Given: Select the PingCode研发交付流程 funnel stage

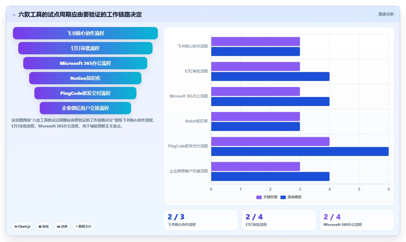Looking at the screenshot, I should (85, 93).
